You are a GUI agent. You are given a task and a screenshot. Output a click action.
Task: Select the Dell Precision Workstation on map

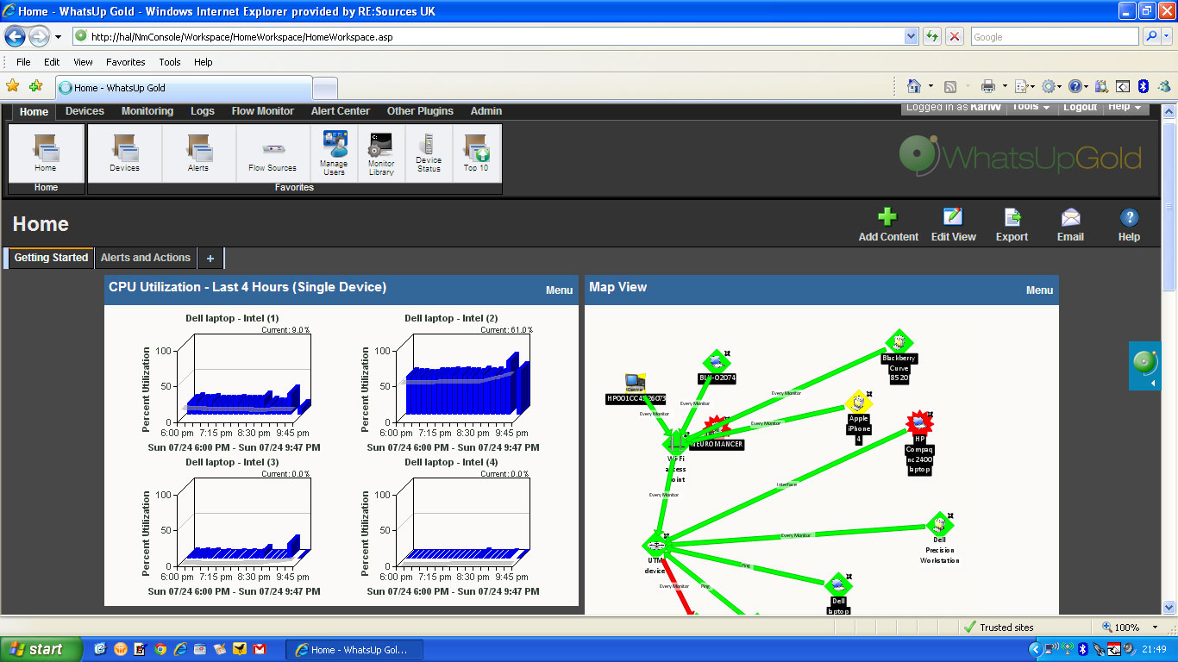click(938, 523)
